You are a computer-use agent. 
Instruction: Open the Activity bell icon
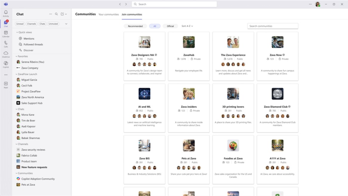coord(6,13)
